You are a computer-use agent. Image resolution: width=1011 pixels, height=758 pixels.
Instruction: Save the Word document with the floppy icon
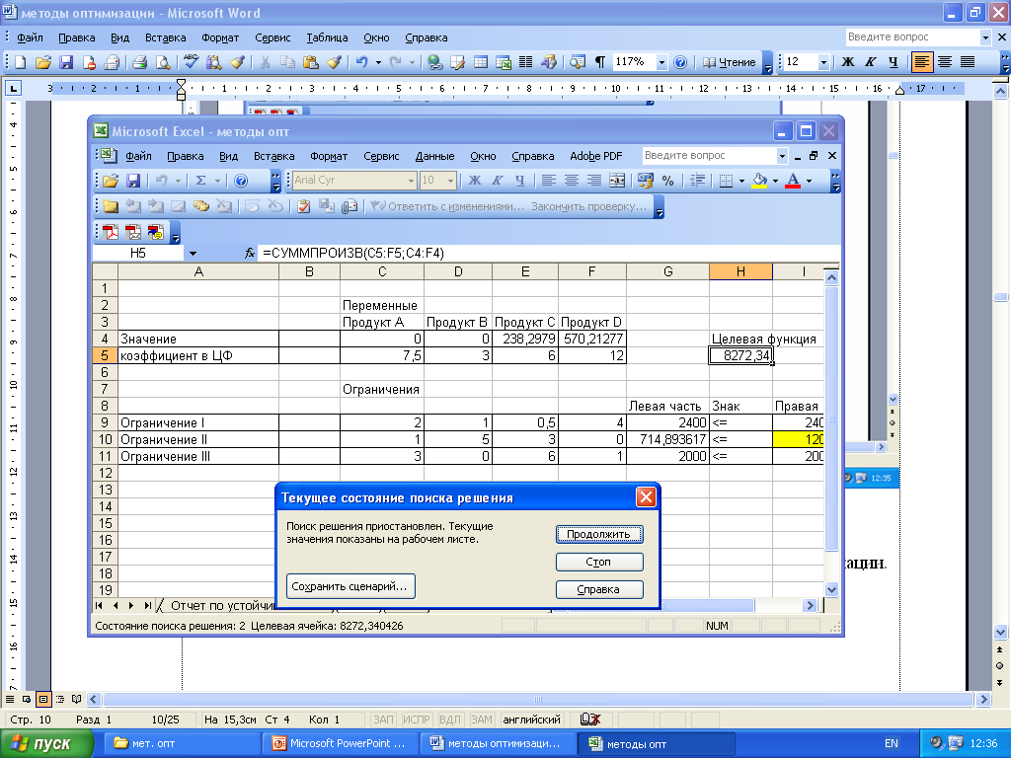pos(66,62)
